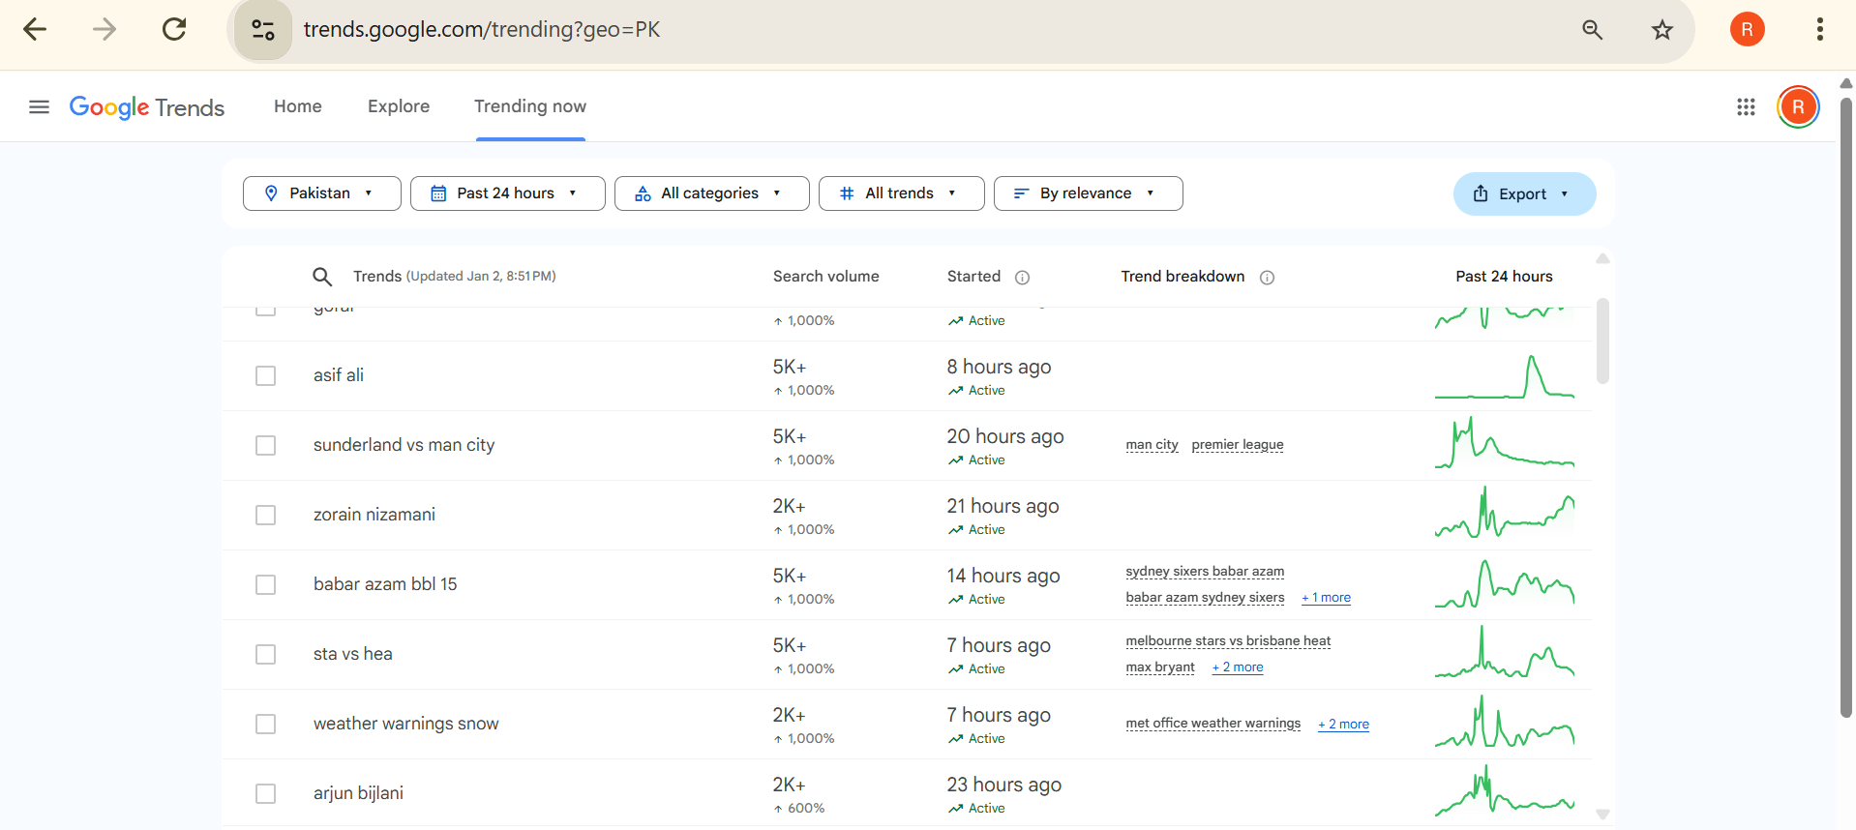Open the Pakistan location dropdown
This screenshot has height=830, width=1856.
coord(321,193)
